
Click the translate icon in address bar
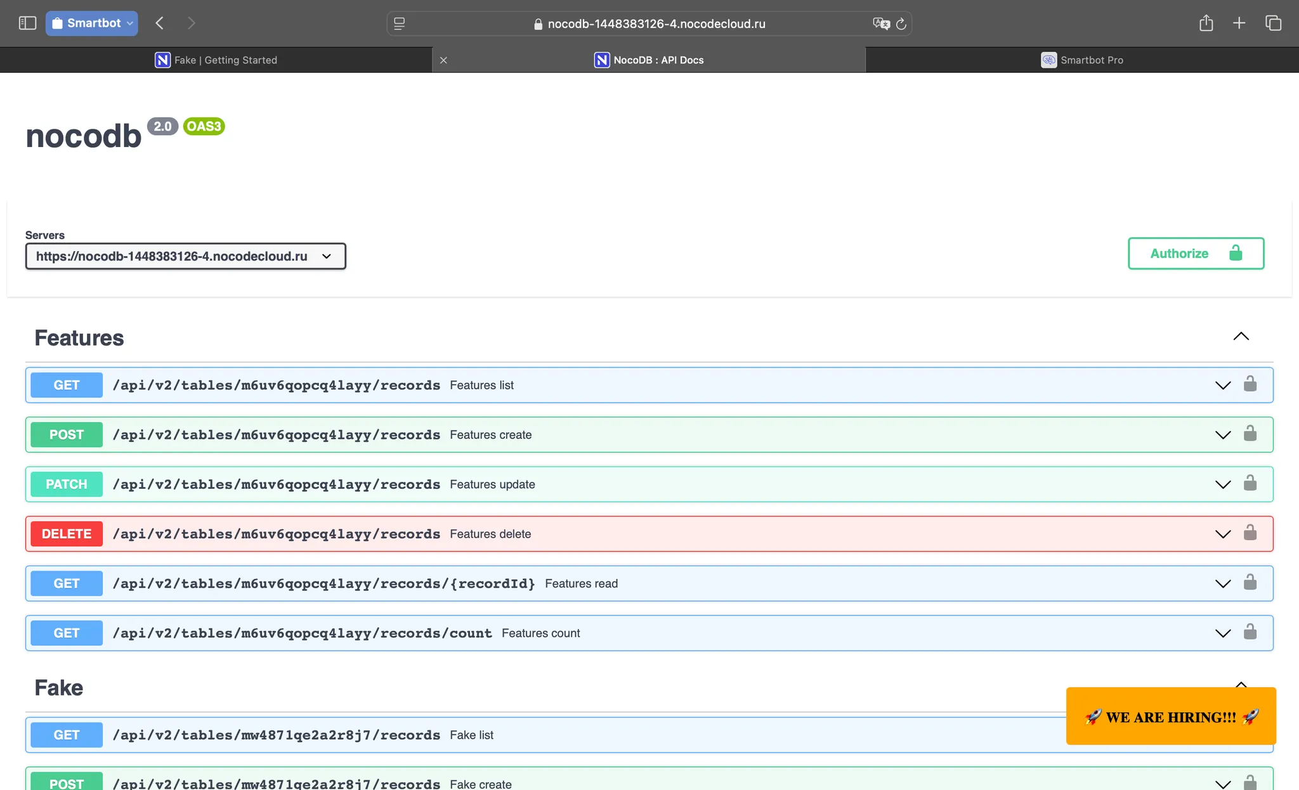coord(881,24)
